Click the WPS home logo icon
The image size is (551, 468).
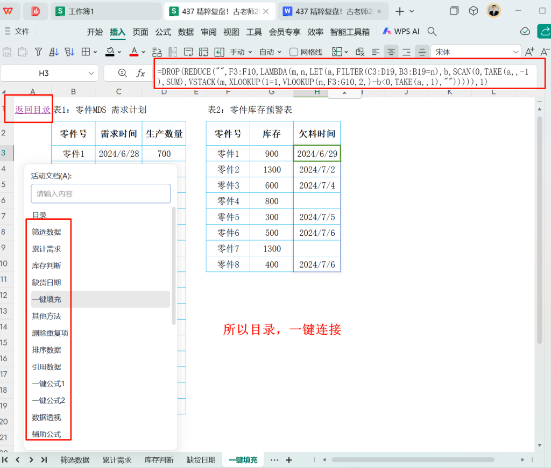8,11
